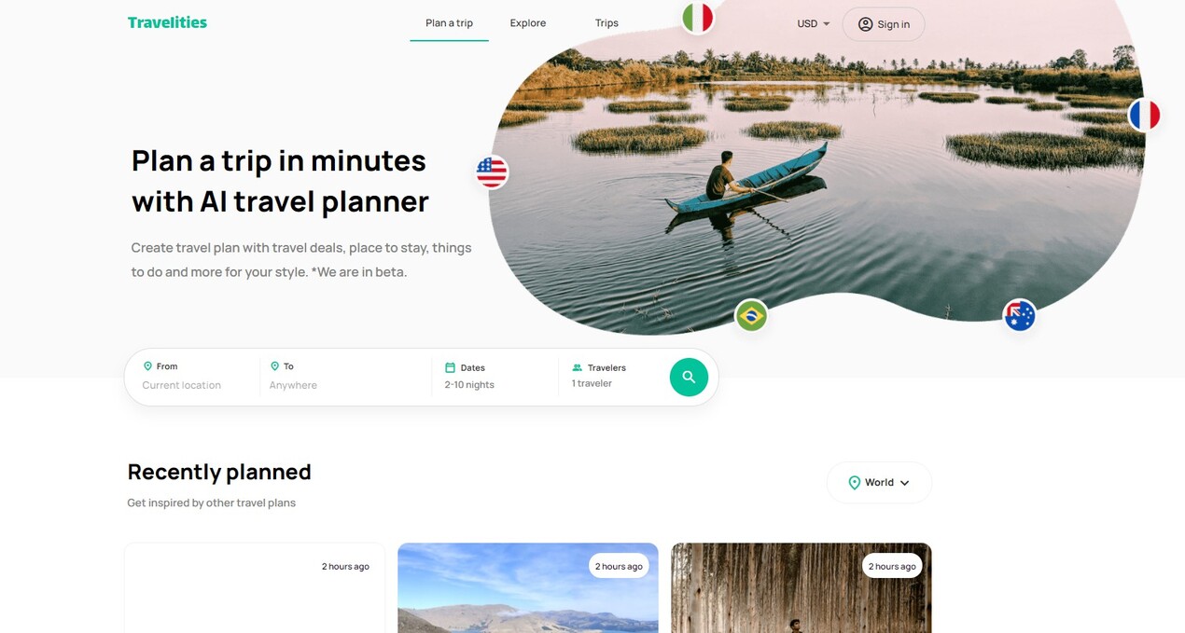
Task: Expand the World region filter
Action: coord(879,483)
